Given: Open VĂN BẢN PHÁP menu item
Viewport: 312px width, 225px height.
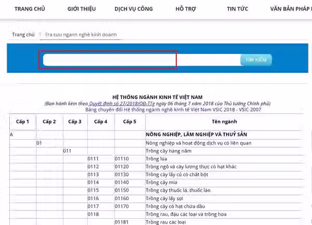Looking at the screenshot, I should 291,9.
